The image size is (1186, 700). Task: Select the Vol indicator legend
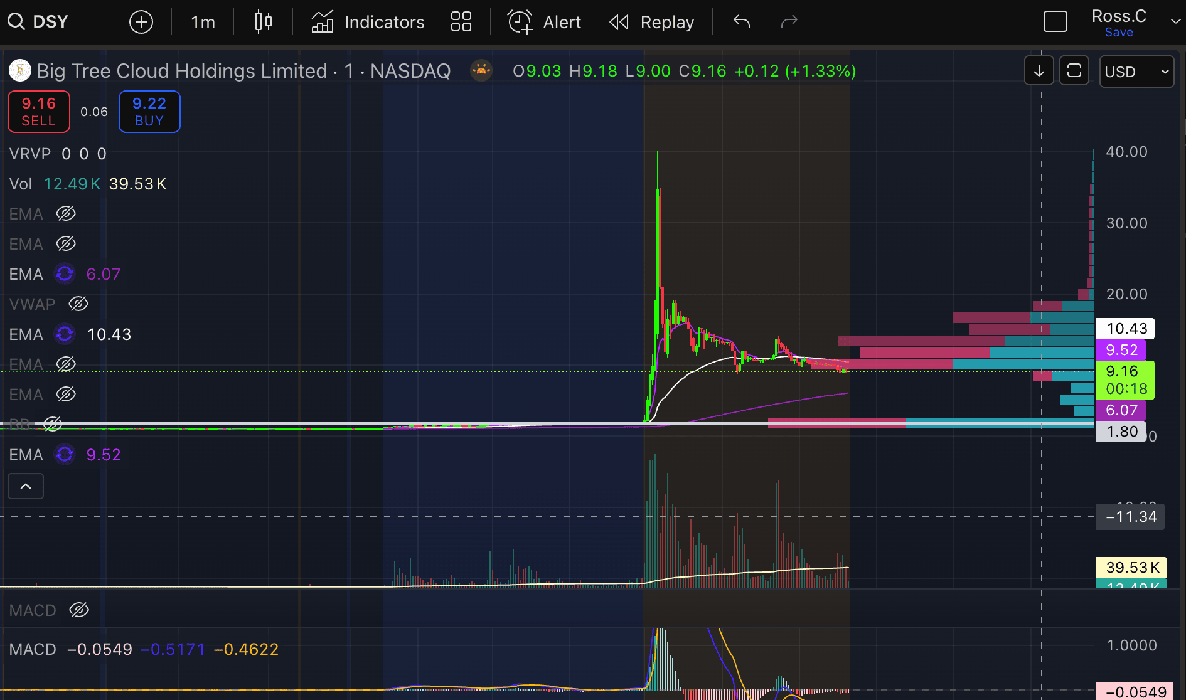[x=21, y=184]
